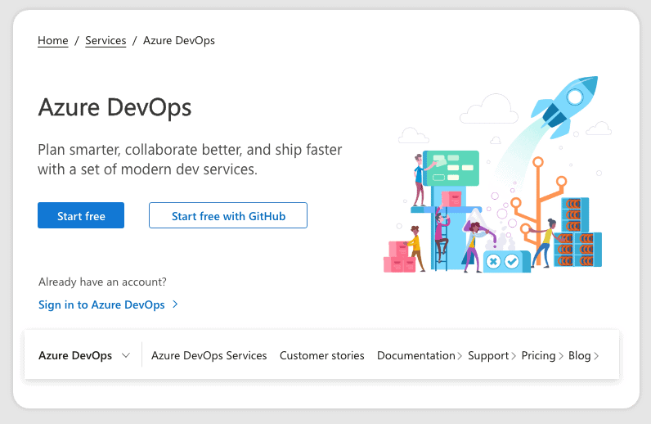This screenshot has width=651, height=424.
Task: Open Pricing menu item
Action: [x=538, y=355]
